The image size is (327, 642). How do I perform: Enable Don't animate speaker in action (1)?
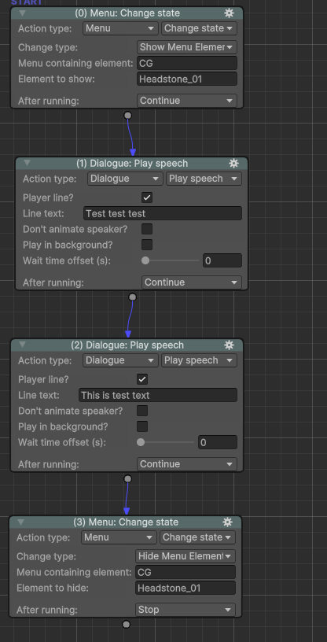[147, 229]
